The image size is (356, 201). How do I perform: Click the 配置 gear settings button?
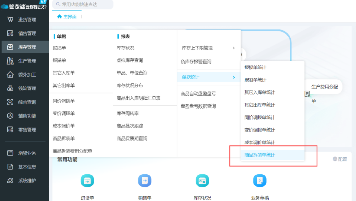[x=340, y=159]
